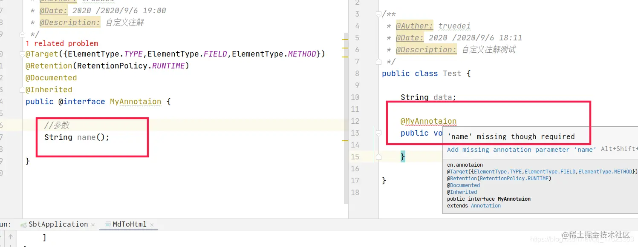Switch to the MdToHtml run tab
638x247 pixels.
(x=129, y=224)
